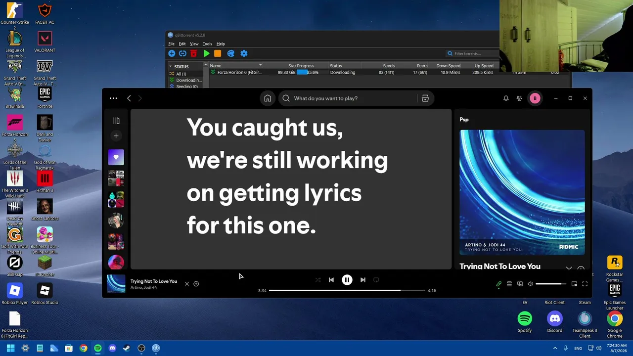Show hidden system tray icons
The height and width of the screenshot is (356, 633).
[555, 348]
